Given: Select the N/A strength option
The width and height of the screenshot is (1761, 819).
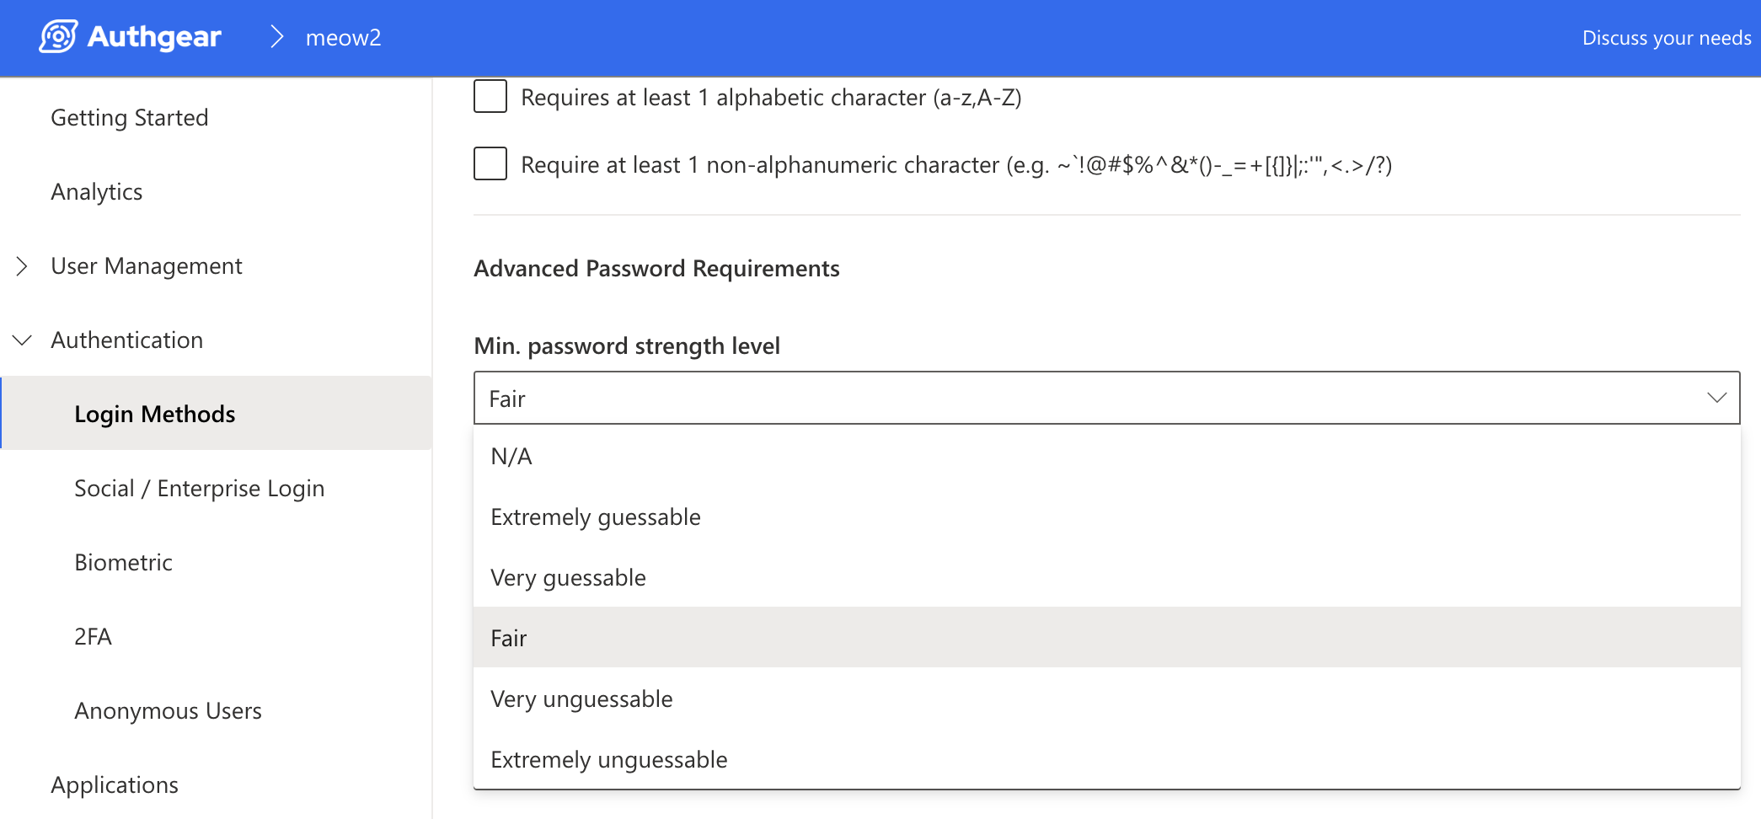Looking at the screenshot, I should (x=511, y=457).
